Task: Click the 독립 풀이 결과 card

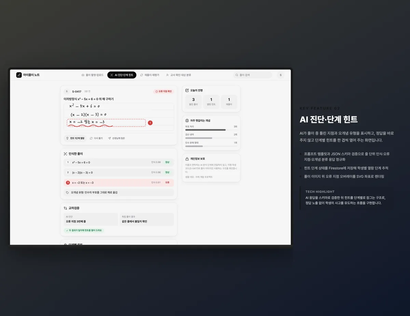Action: coord(147,219)
